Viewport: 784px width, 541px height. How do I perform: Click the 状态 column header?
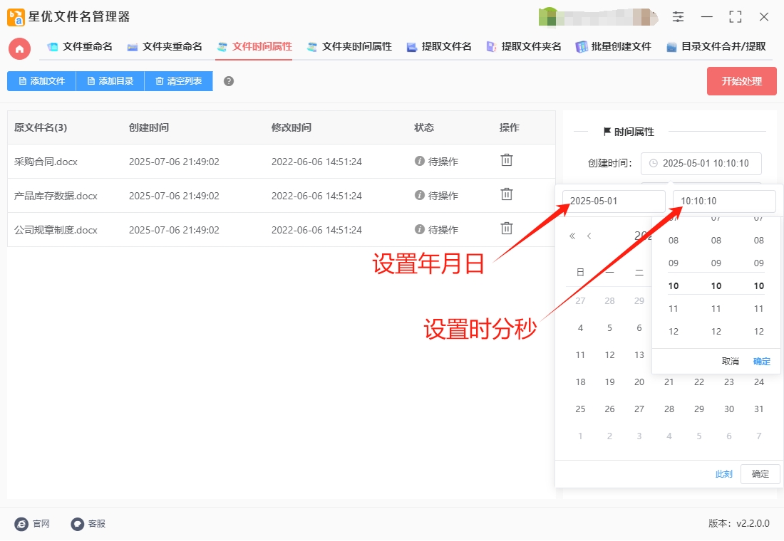coord(424,127)
